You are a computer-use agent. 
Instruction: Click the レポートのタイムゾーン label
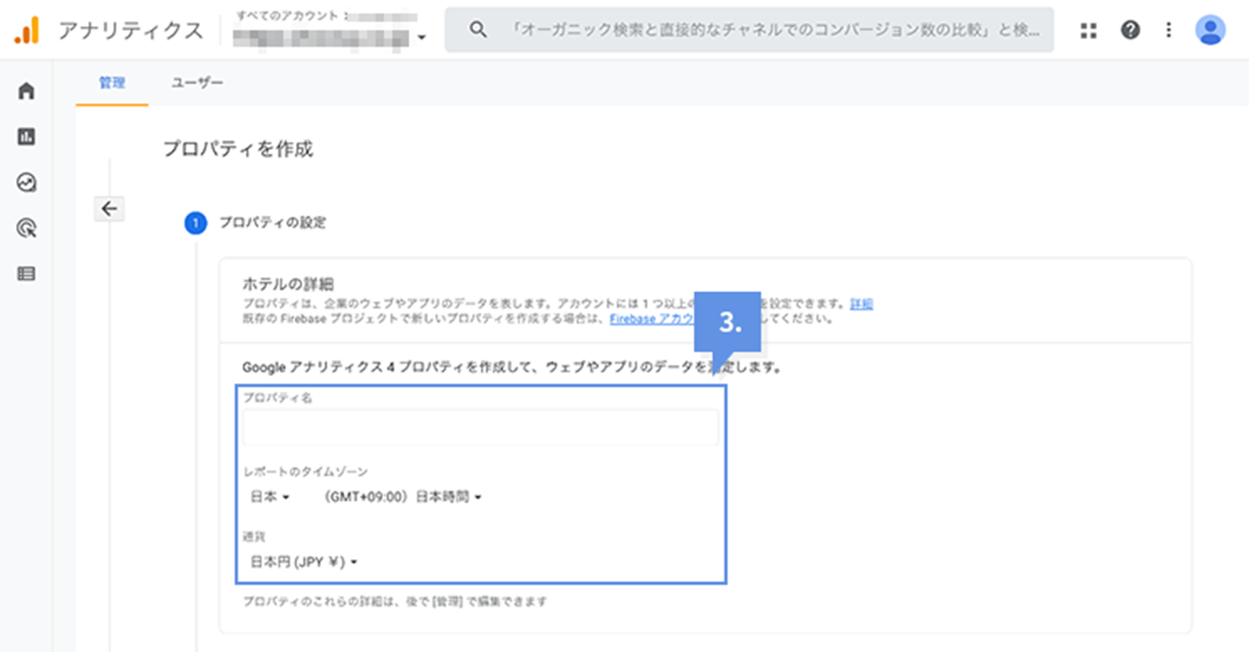pyautogui.click(x=305, y=472)
